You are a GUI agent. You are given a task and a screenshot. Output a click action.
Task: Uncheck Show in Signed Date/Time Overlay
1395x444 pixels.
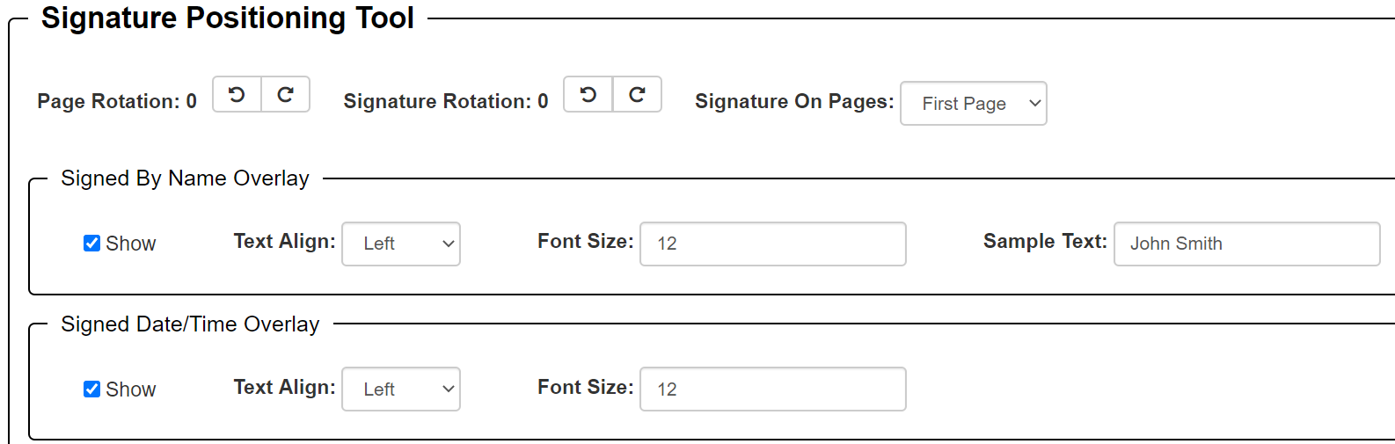pyautogui.click(x=91, y=389)
